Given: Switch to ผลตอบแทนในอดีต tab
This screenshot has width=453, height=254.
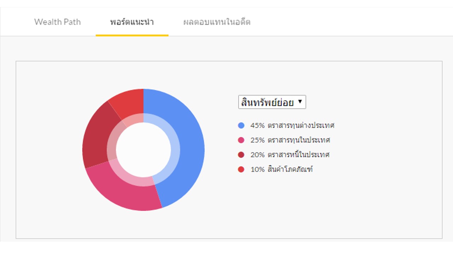Looking at the screenshot, I should pos(217,22).
